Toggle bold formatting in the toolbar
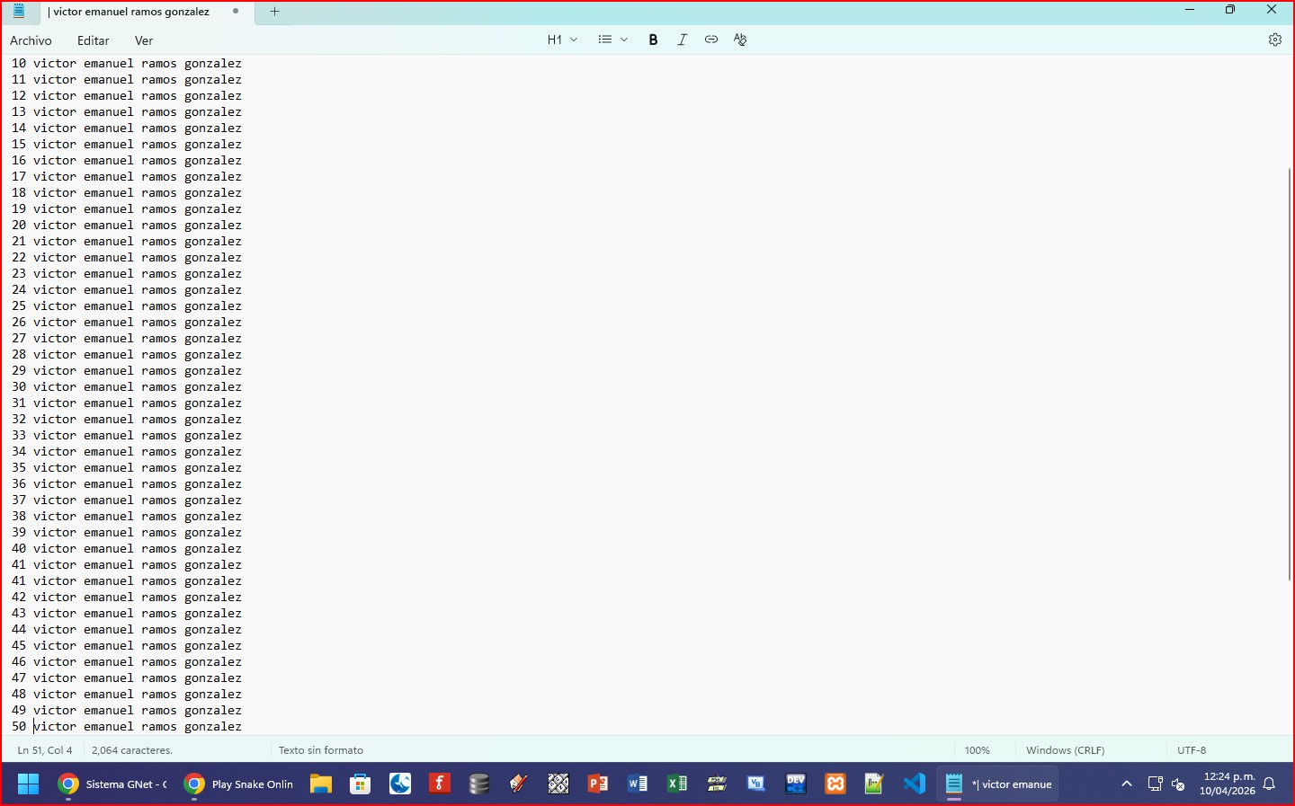The width and height of the screenshot is (1295, 806). point(653,40)
